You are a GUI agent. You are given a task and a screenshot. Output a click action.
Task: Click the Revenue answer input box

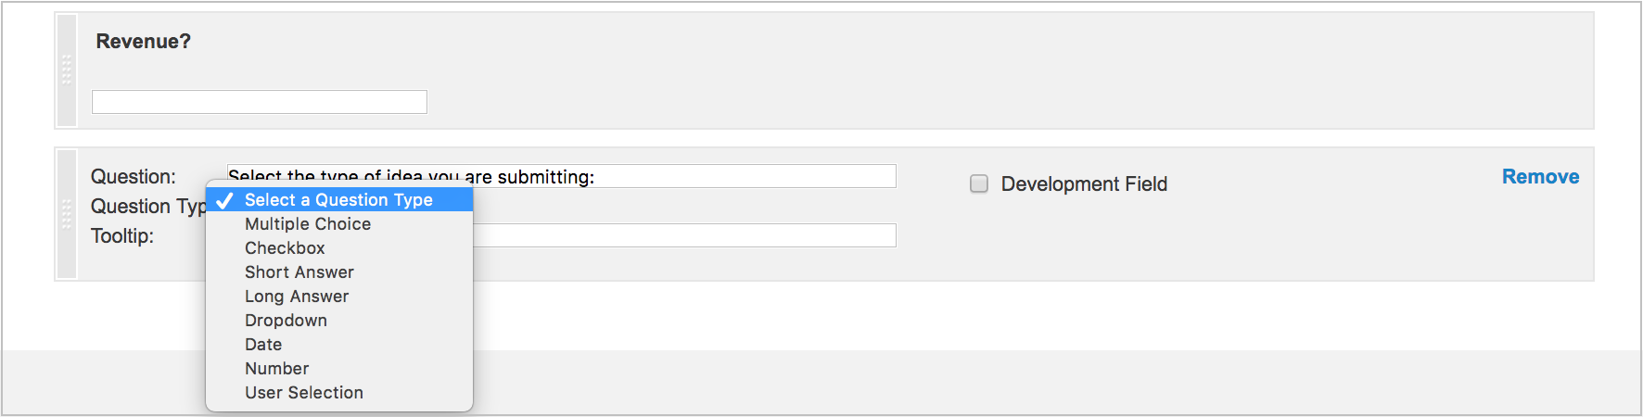pos(260,102)
